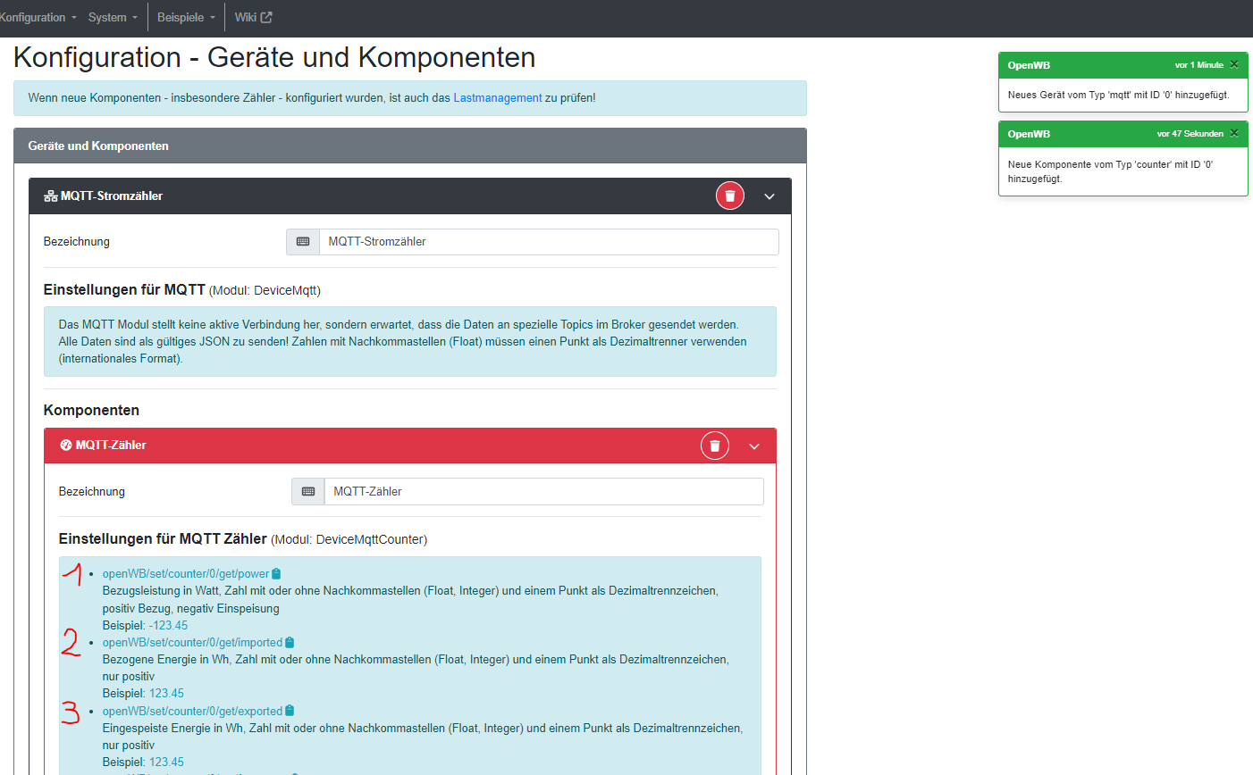
Task: Open the Konfiguration dropdown menu
Action: pyautogui.click(x=38, y=17)
